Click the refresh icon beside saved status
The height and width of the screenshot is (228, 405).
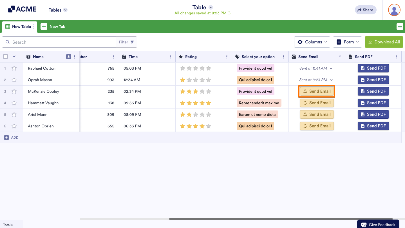[x=229, y=13]
